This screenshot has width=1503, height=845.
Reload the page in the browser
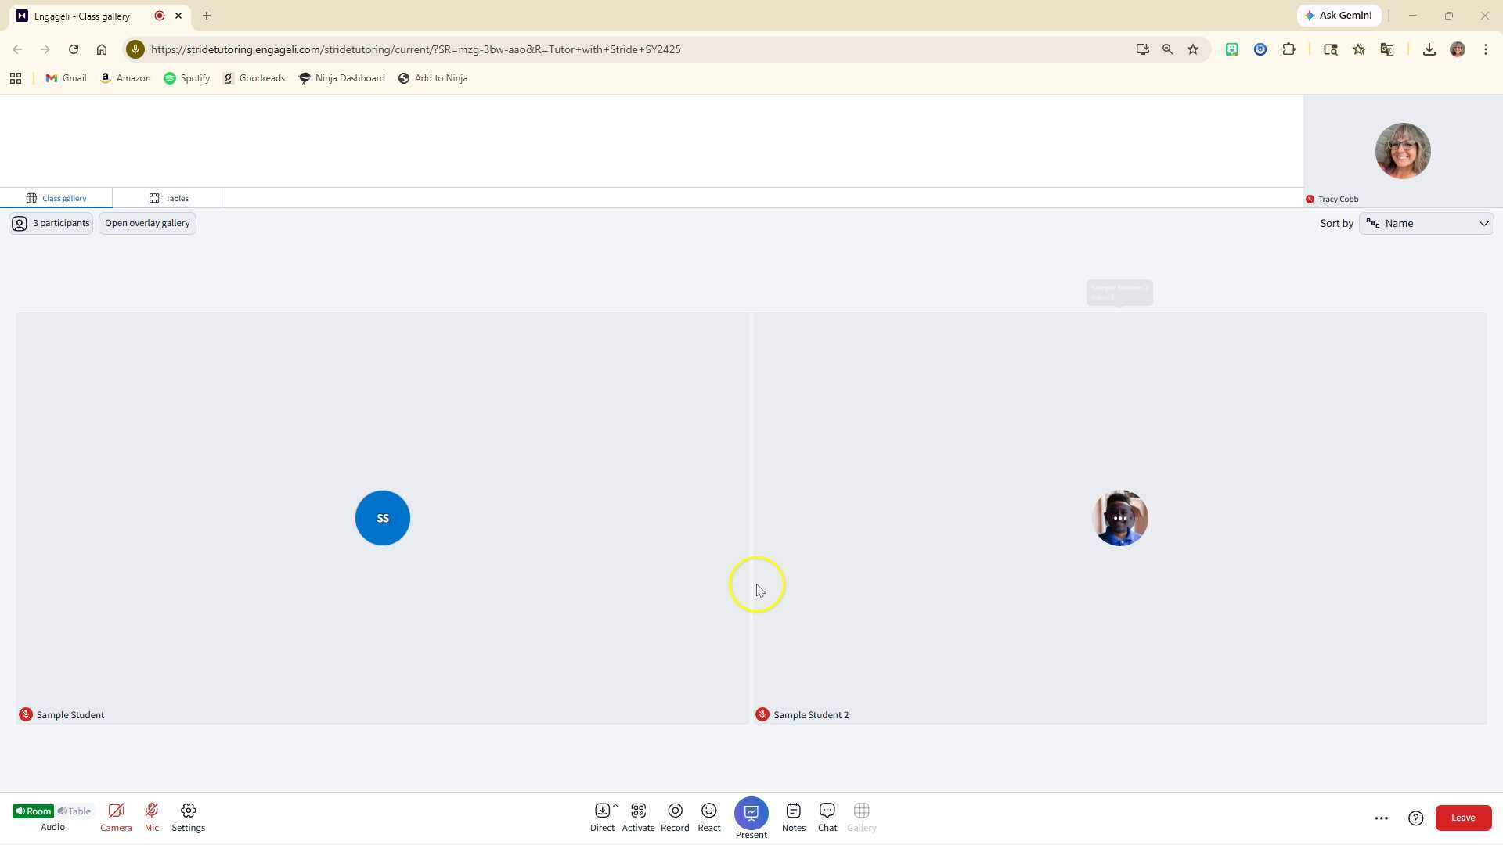(74, 49)
